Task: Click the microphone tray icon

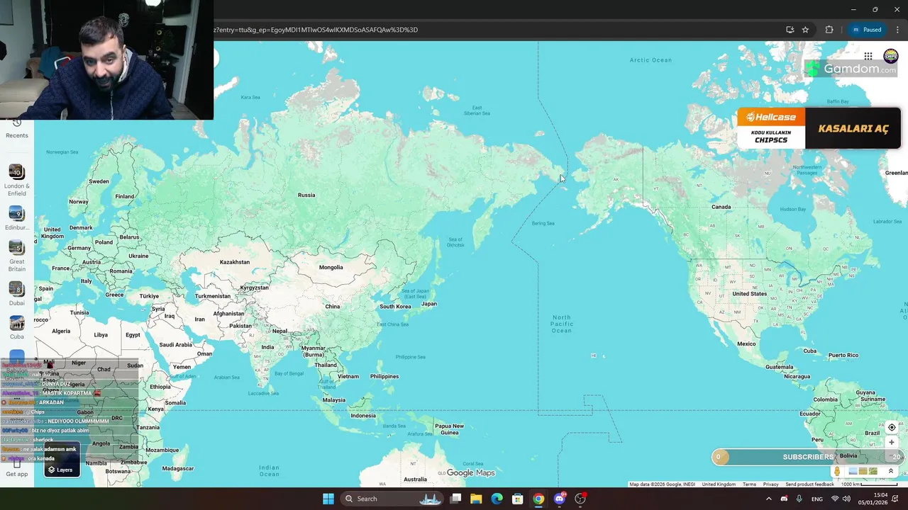Action: click(799, 499)
